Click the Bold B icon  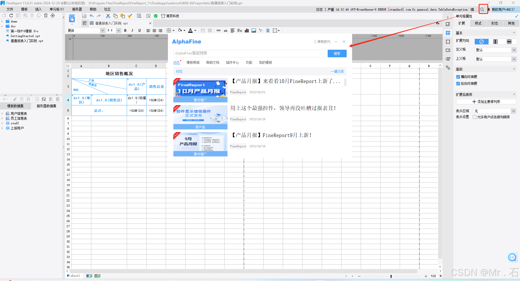pyautogui.click(x=125, y=31)
